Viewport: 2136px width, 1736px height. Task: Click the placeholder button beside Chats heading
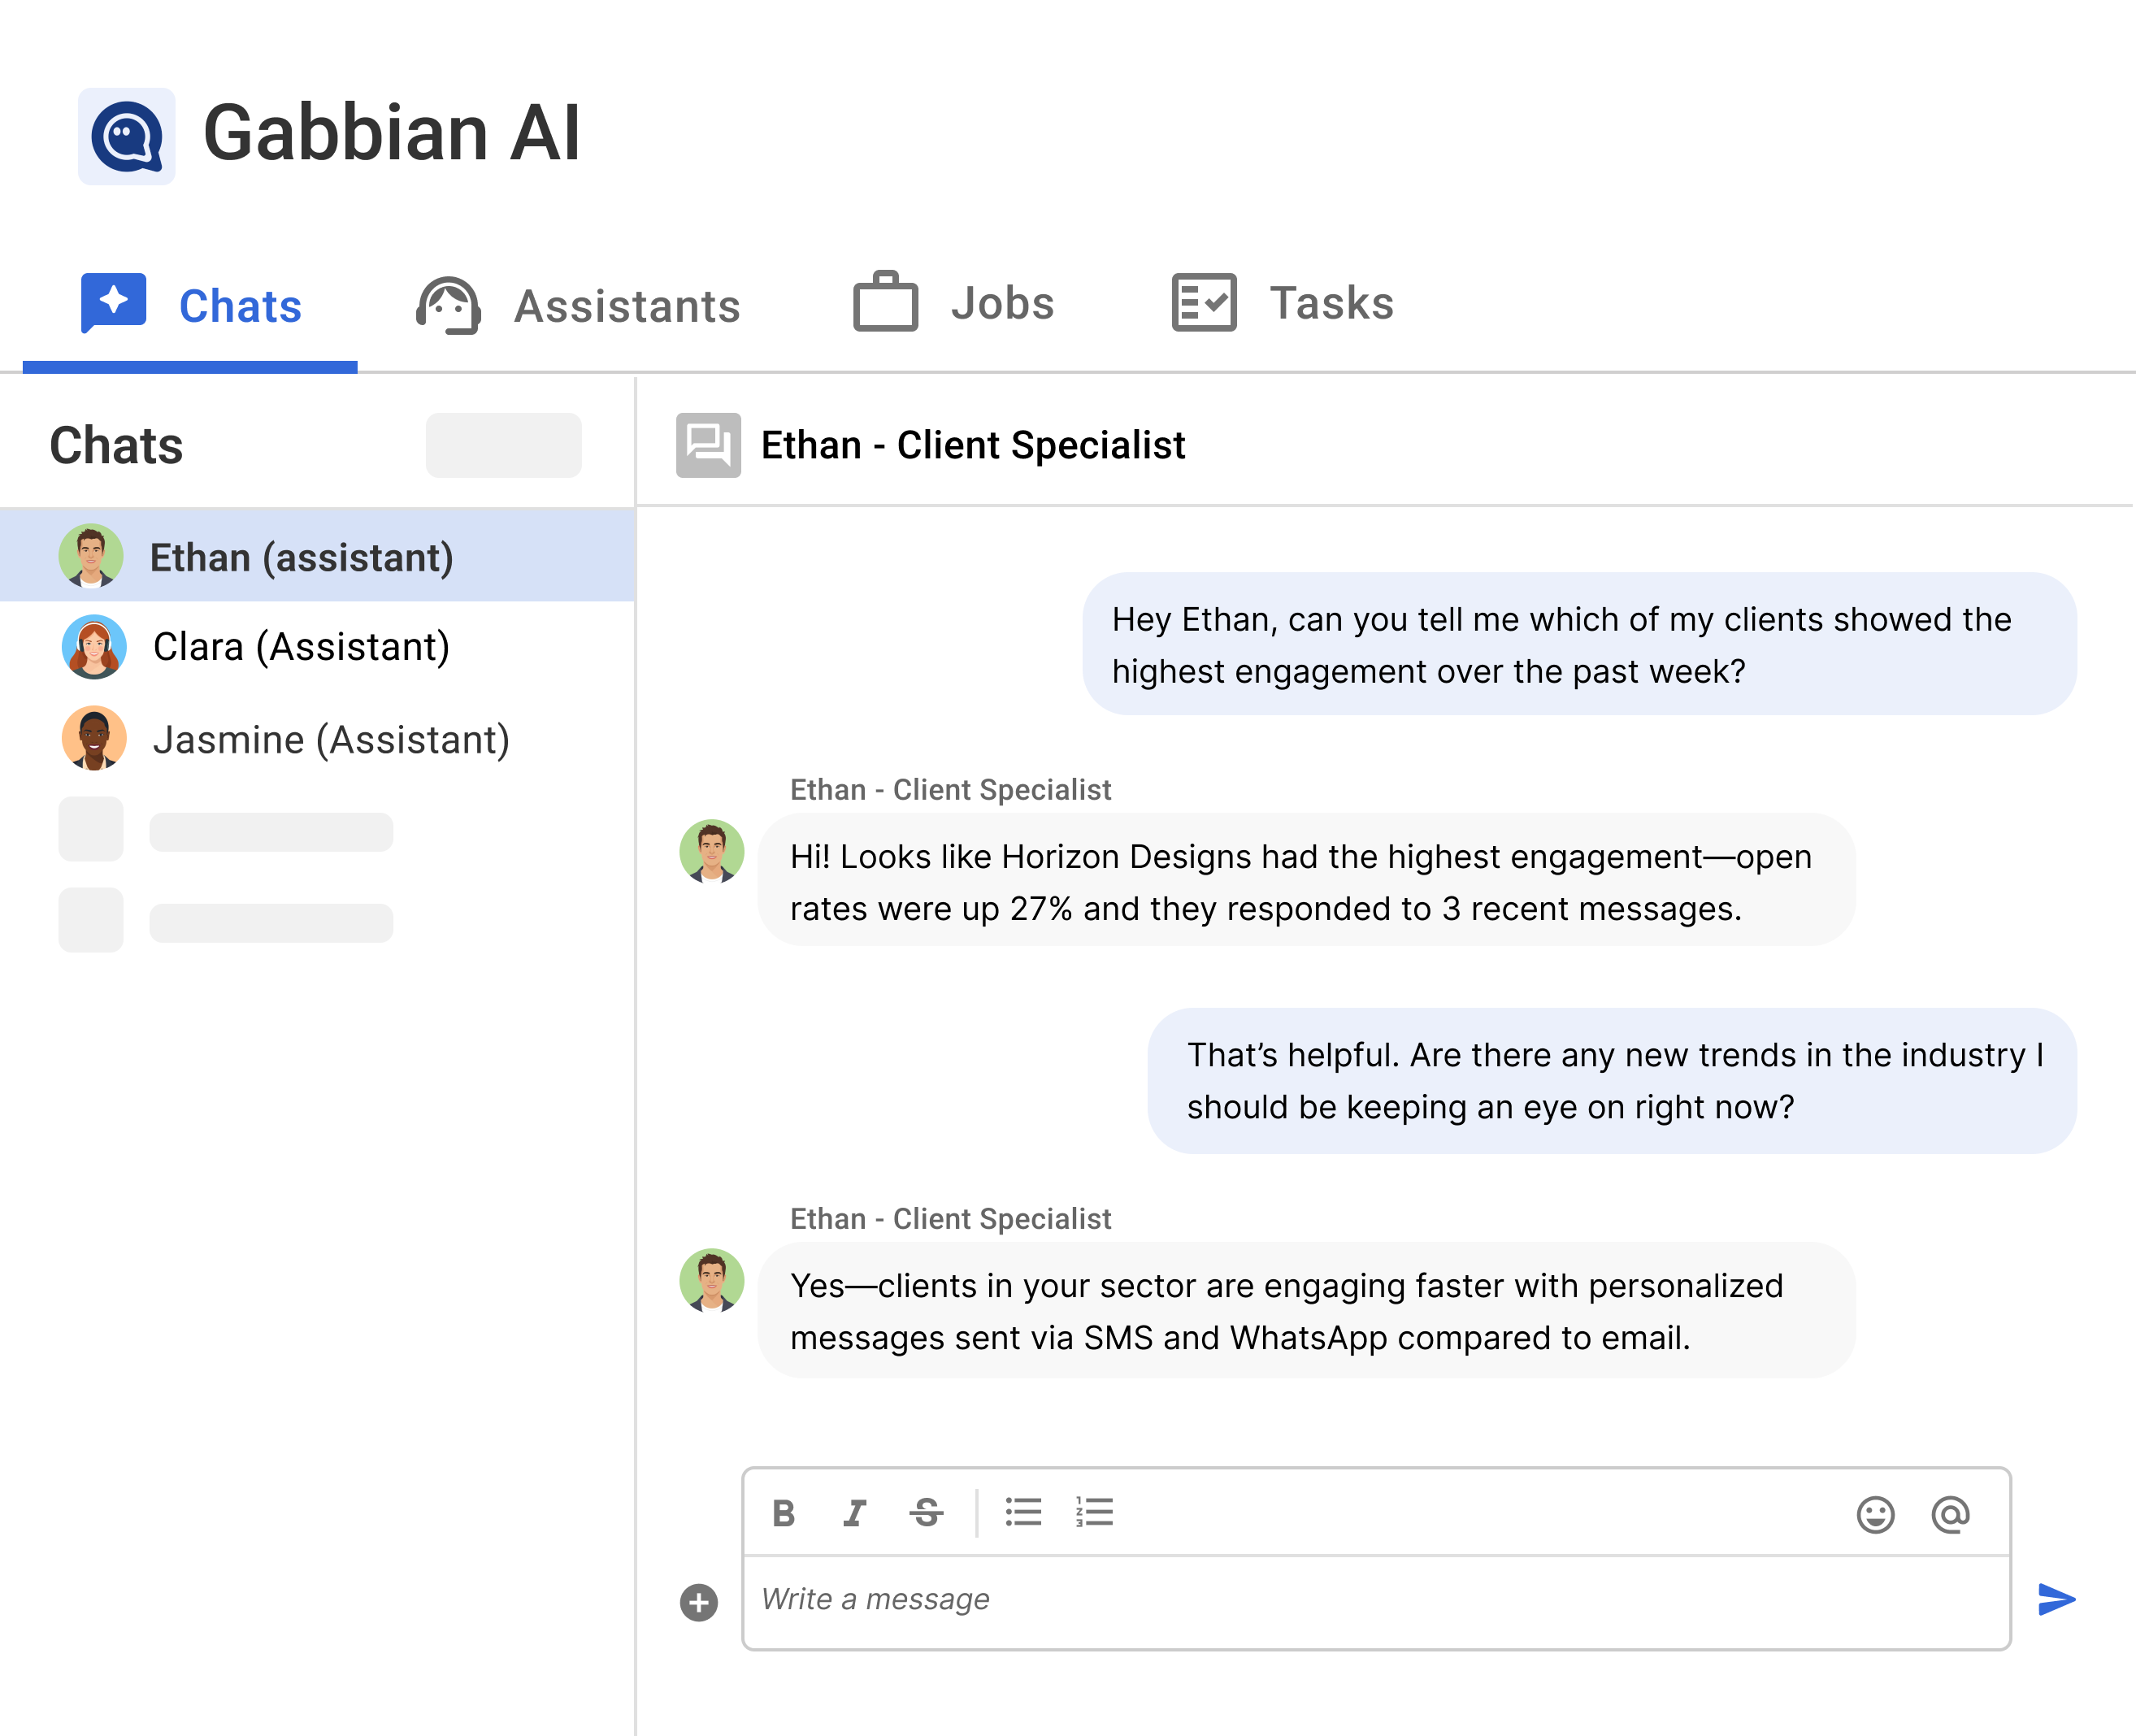pos(503,445)
